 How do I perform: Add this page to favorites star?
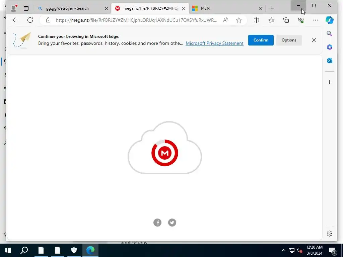click(238, 20)
